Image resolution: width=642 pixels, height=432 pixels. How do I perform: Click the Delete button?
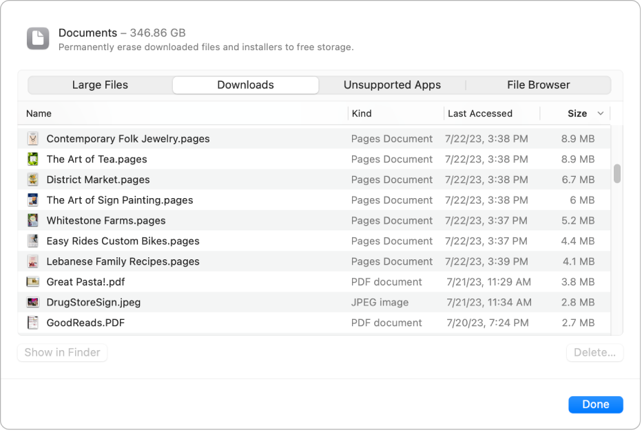[x=594, y=352]
